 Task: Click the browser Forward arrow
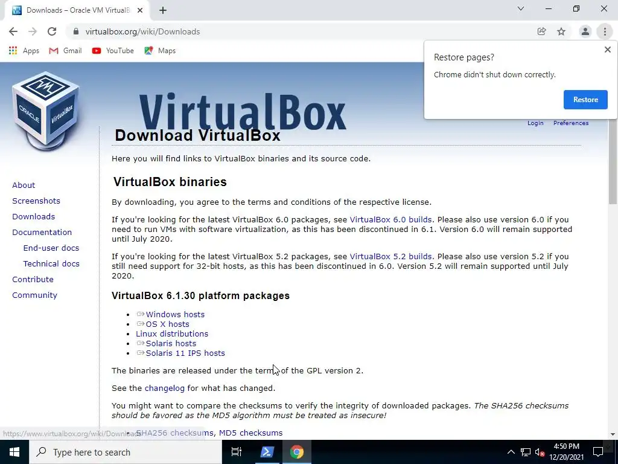pyautogui.click(x=33, y=31)
